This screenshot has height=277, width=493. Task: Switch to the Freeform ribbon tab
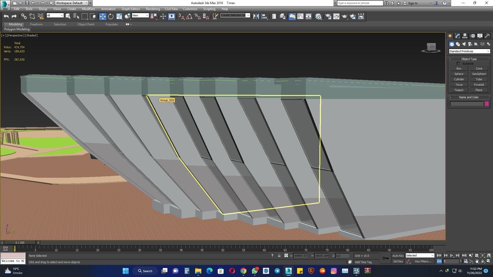click(36, 24)
